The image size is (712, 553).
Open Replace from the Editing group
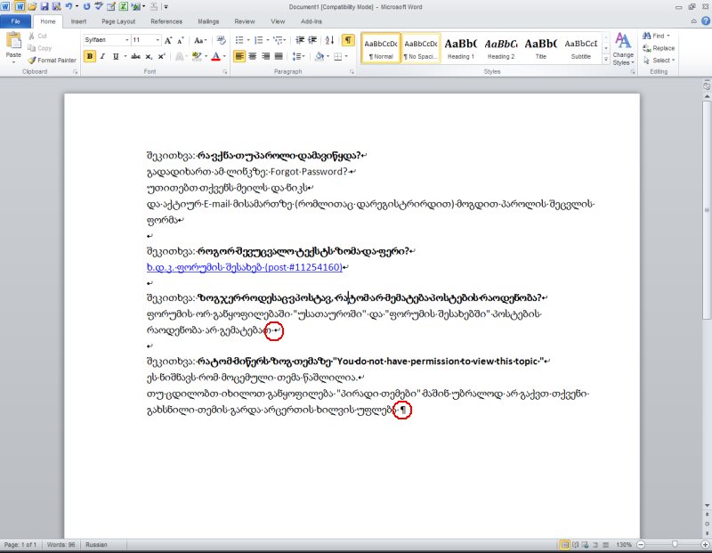coord(660,47)
